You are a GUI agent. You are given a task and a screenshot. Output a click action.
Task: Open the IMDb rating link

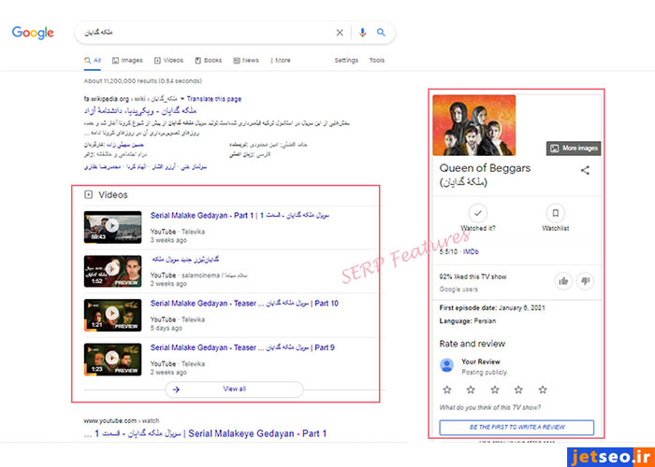[471, 252]
